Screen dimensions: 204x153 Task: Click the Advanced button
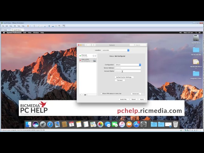coord(136,94)
